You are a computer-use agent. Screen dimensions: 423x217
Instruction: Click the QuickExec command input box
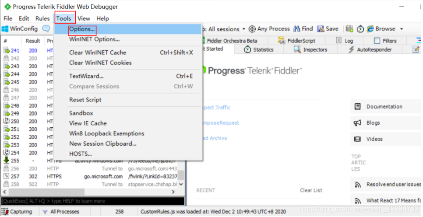93,201
